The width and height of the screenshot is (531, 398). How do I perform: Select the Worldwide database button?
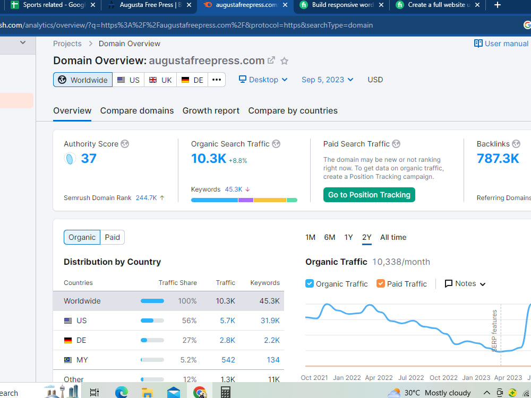coord(83,80)
